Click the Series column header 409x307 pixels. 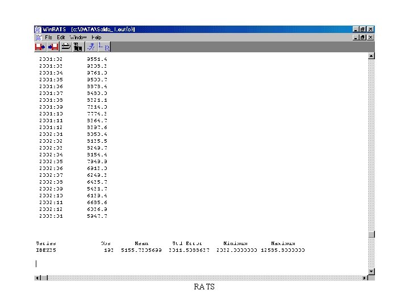tap(46, 243)
